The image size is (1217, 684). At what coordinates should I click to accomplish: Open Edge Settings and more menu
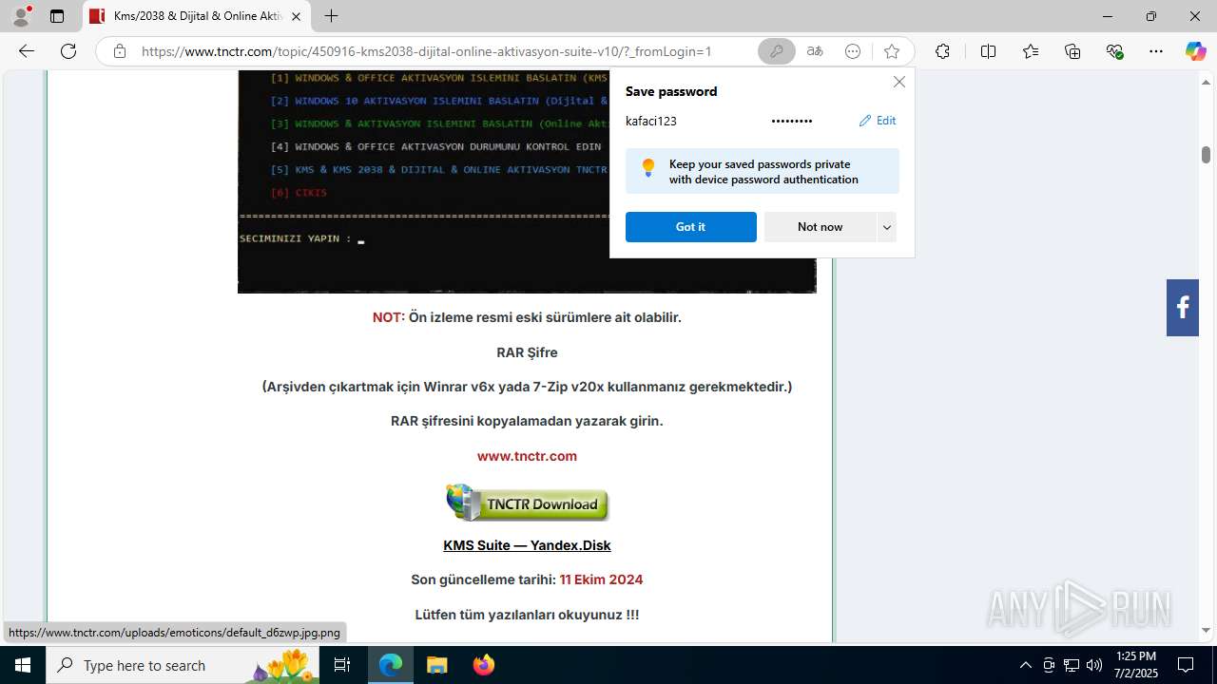(1156, 51)
